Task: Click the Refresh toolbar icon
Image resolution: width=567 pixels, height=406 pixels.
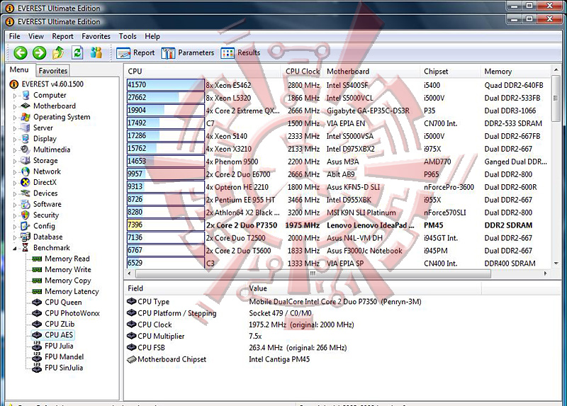Action: pos(77,52)
